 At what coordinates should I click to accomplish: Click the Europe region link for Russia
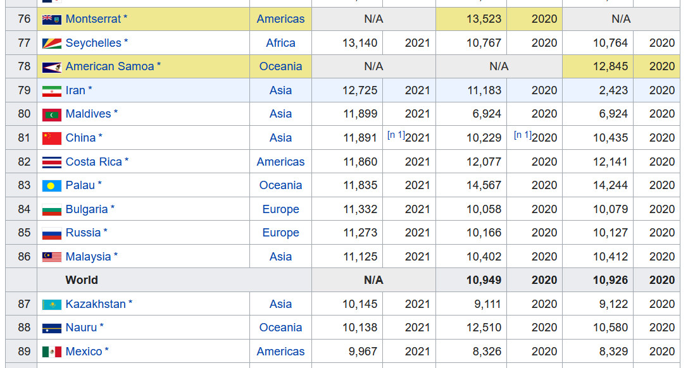(280, 233)
